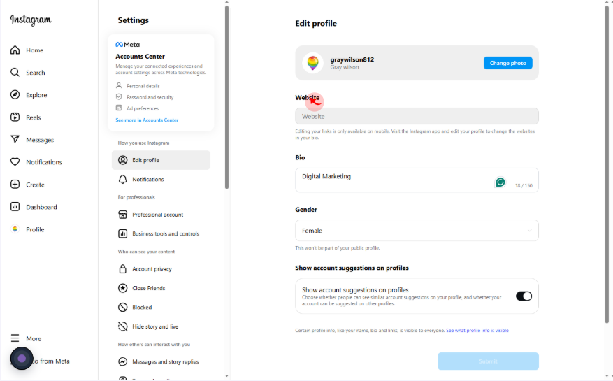Click the Change photo button
The width and height of the screenshot is (613, 381).
click(x=508, y=63)
